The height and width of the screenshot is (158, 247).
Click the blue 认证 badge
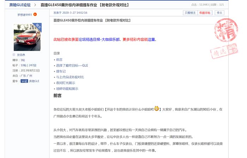(x=24, y=81)
